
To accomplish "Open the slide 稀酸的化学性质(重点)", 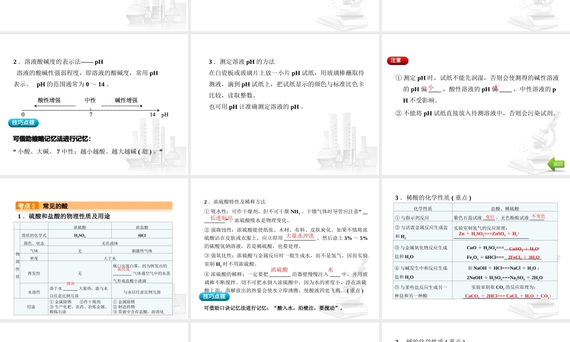I will pyautogui.click(x=476, y=249).
